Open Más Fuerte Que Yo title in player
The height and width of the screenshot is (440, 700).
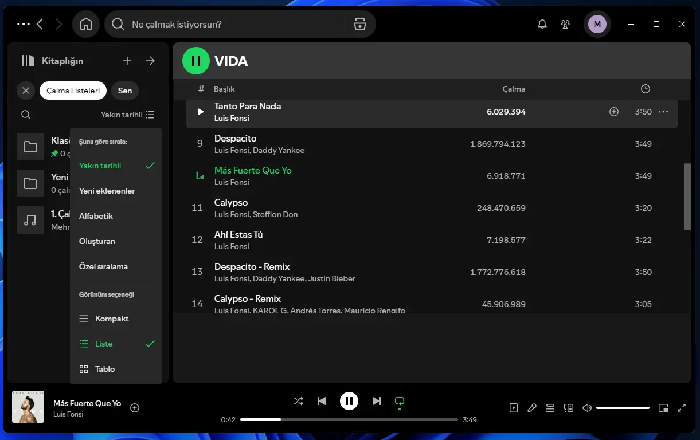point(87,403)
